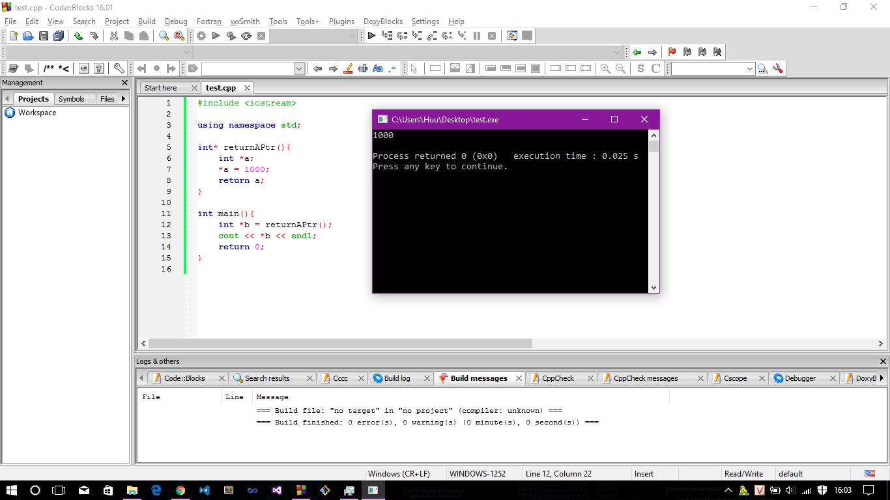Image resolution: width=890 pixels, height=500 pixels.
Task: Open the dropdown beside the toolbar search magnifier
Action: pyautogui.click(x=750, y=68)
